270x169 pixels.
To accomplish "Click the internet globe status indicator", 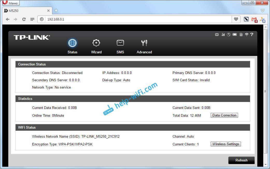I will click(x=229, y=35).
